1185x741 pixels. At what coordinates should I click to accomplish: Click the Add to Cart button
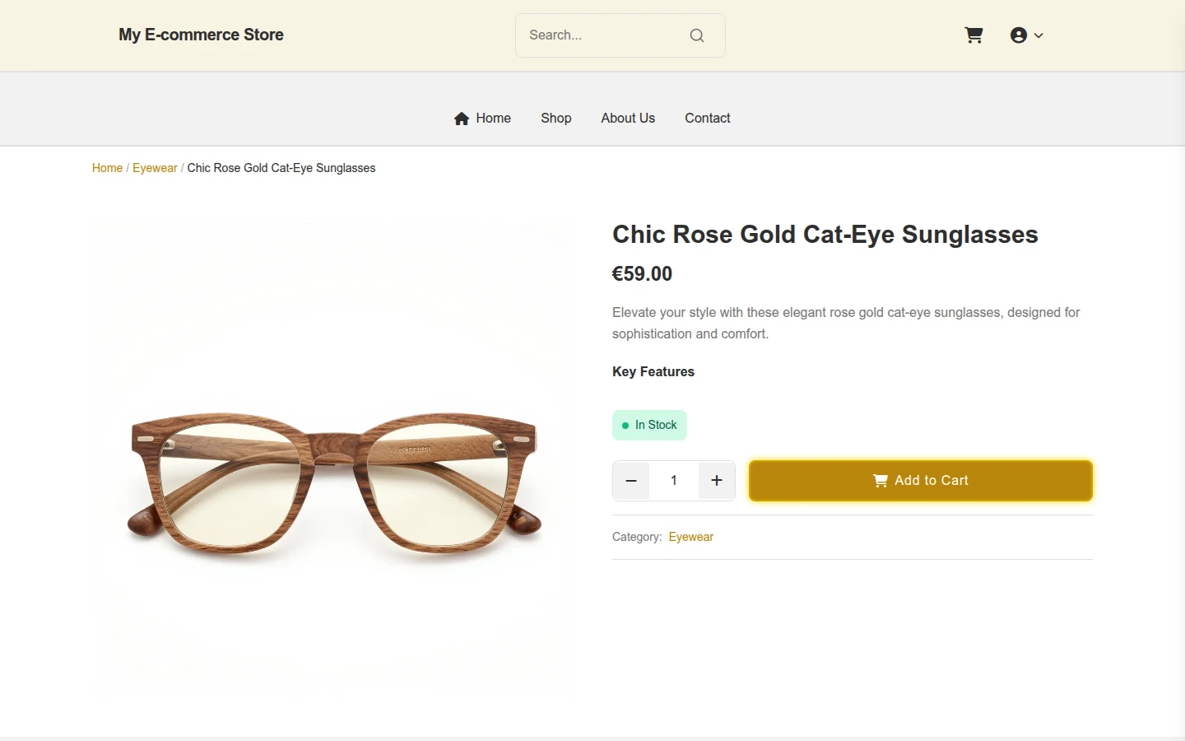[x=921, y=481]
